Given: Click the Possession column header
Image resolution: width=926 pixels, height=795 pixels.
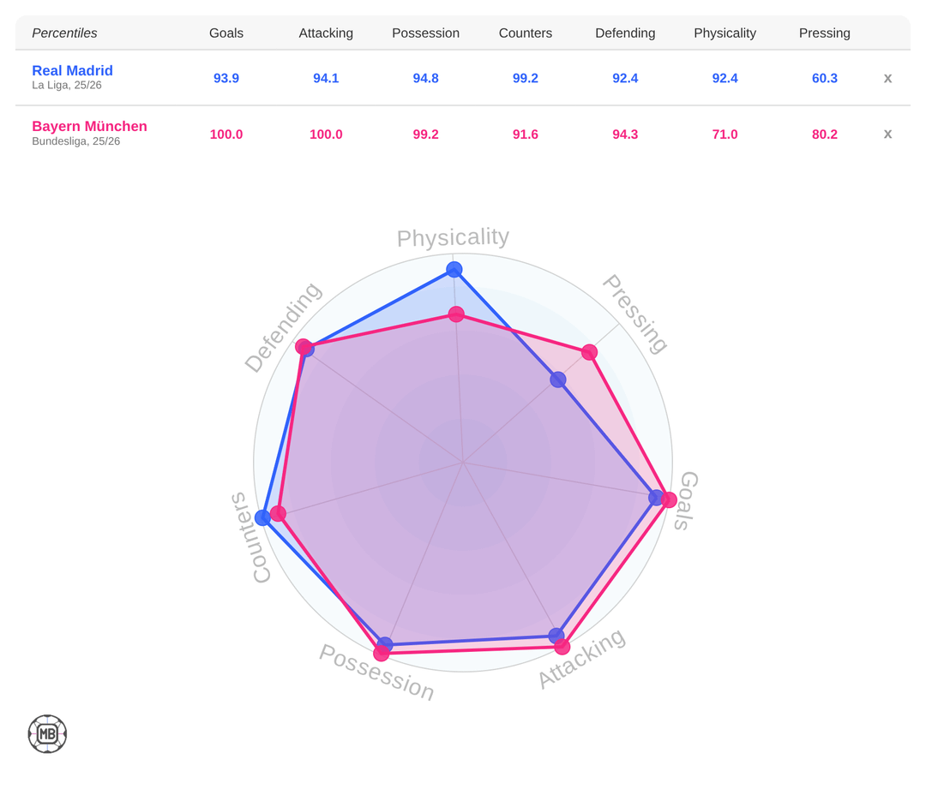Looking at the screenshot, I should (x=425, y=33).
